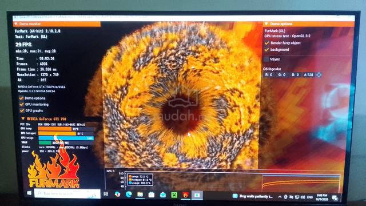366x206 pixels.
Task: Click the R: 0 color field
Action: (269, 75)
